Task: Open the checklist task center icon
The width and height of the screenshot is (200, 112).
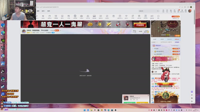Action: click(120, 16)
